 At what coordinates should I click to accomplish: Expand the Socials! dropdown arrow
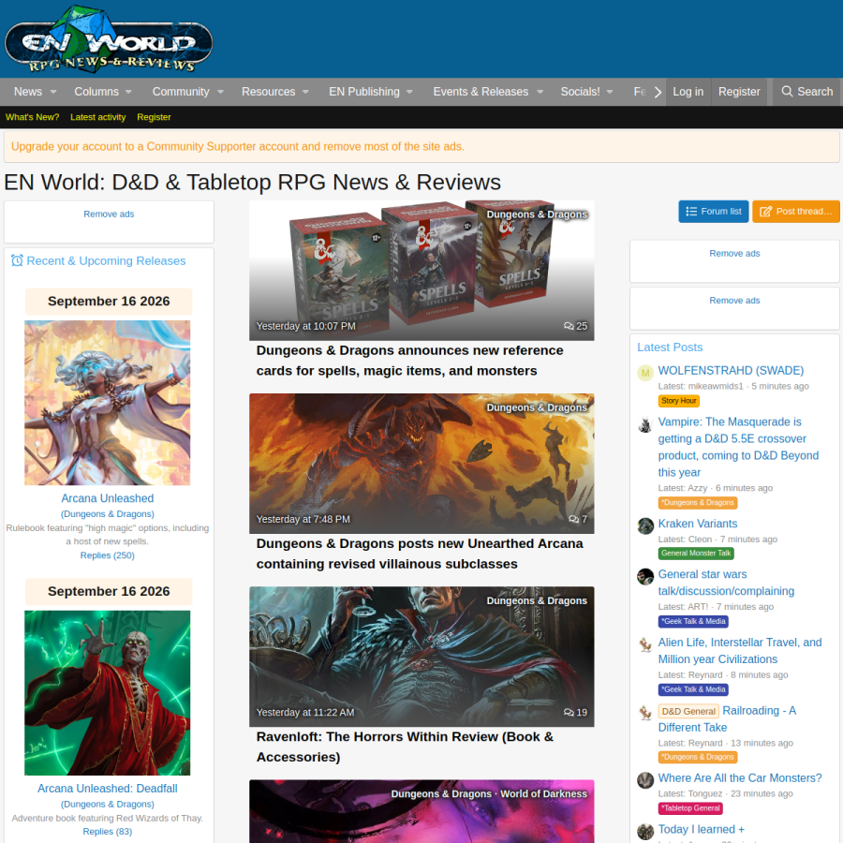coord(610,92)
